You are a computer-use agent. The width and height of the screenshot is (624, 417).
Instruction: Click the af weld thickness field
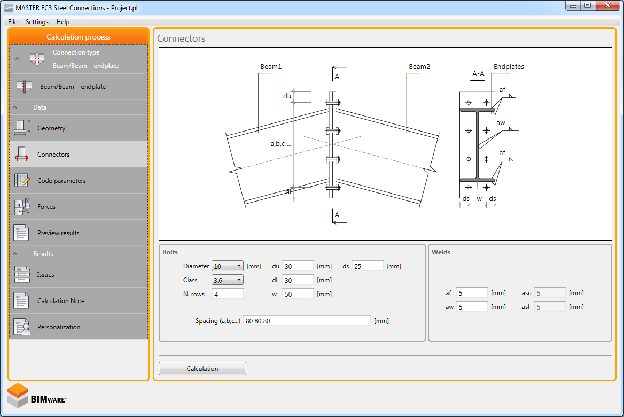pyautogui.click(x=472, y=293)
